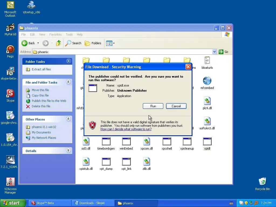
Task: Click the Go button next to address bar
Action: [223, 52]
